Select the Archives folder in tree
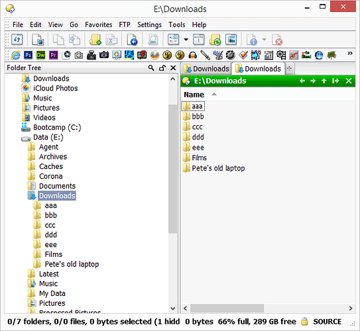 (47, 157)
